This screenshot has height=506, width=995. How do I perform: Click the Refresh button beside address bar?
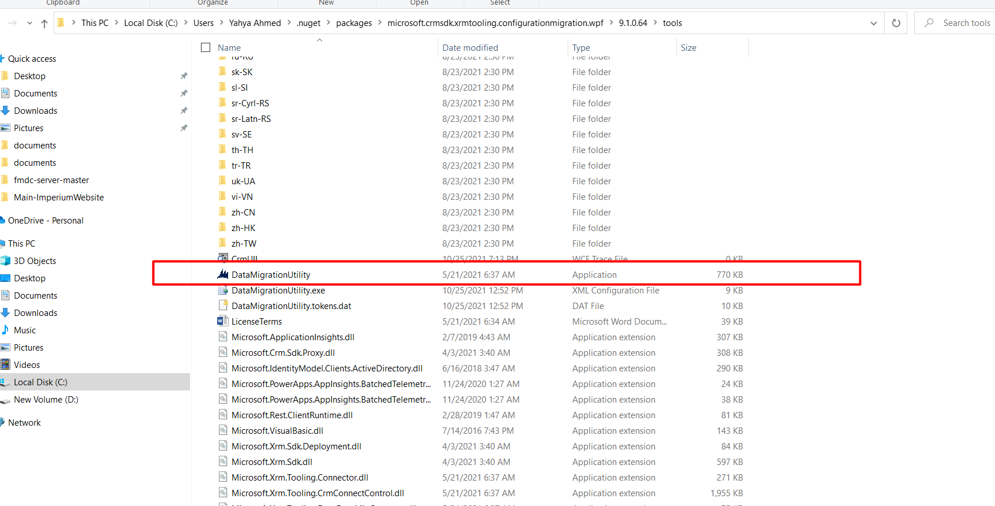(896, 23)
